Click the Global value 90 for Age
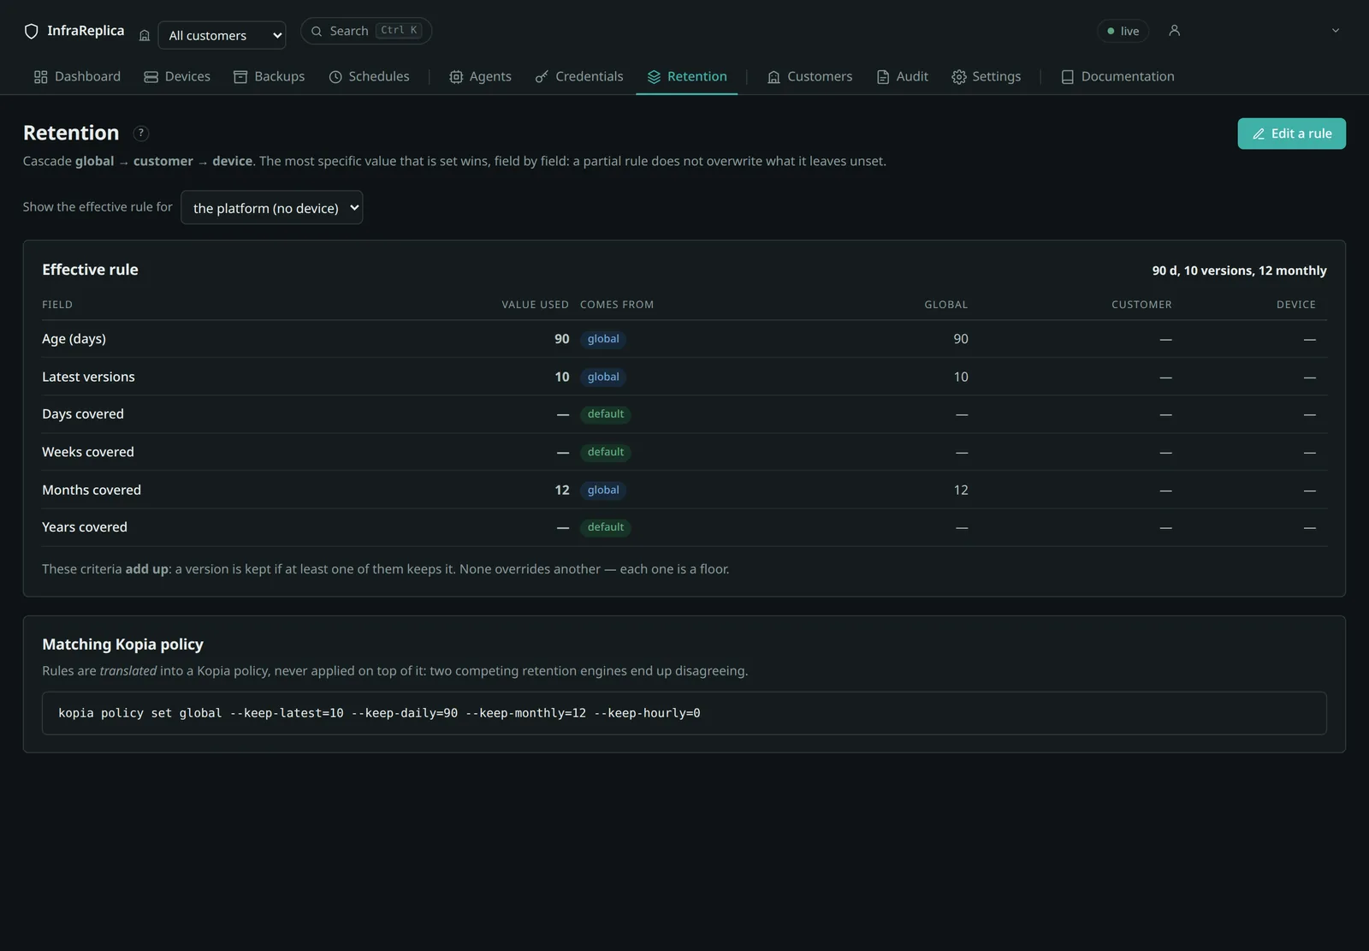The height and width of the screenshot is (951, 1369). 961,339
